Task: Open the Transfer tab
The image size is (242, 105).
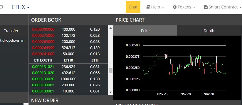Action: (11, 31)
